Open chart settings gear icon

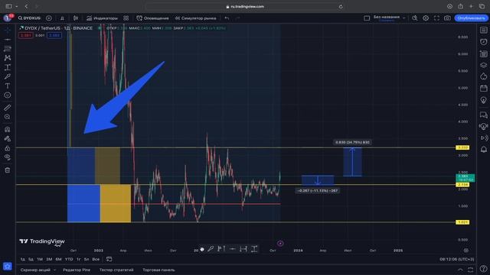[426, 18]
